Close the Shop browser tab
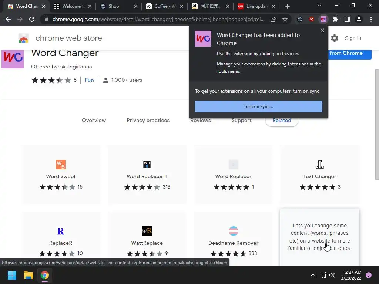This screenshot has width=379, height=284. point(135,6)
